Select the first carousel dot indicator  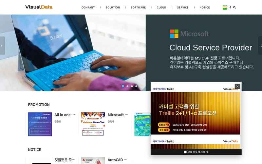point(123,86)
